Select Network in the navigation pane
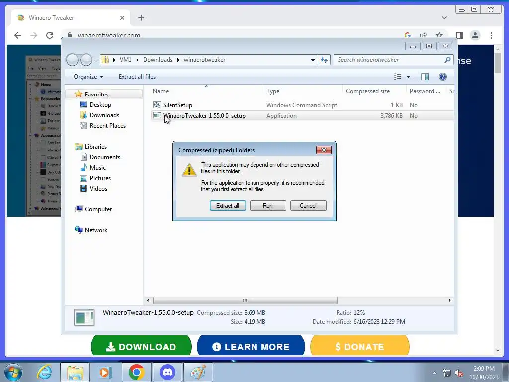 click(96, 230)
